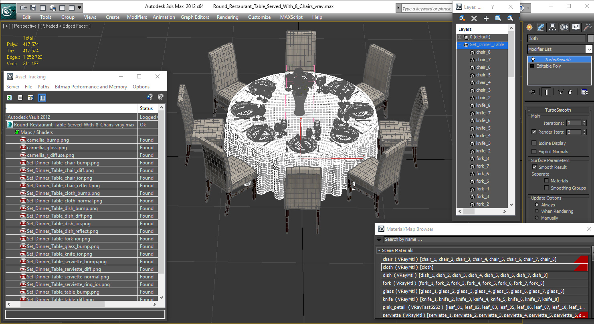
Task: Open Paths menu in Asset Tracking
Action: click(43, 86)
